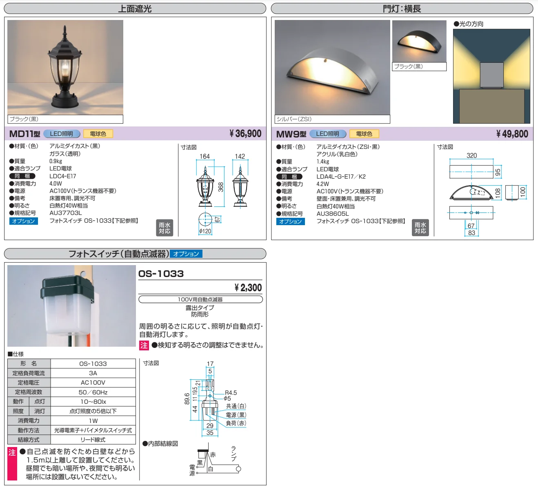Click the OS-1033 photo switch product photo
This screenshot has width=538, height=487.
coord(71,306)
